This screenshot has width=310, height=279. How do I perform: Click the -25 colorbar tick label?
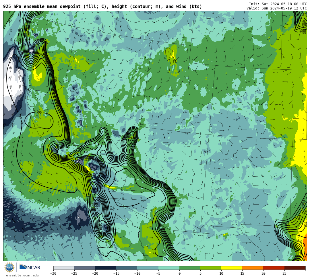tap(74, 274)
